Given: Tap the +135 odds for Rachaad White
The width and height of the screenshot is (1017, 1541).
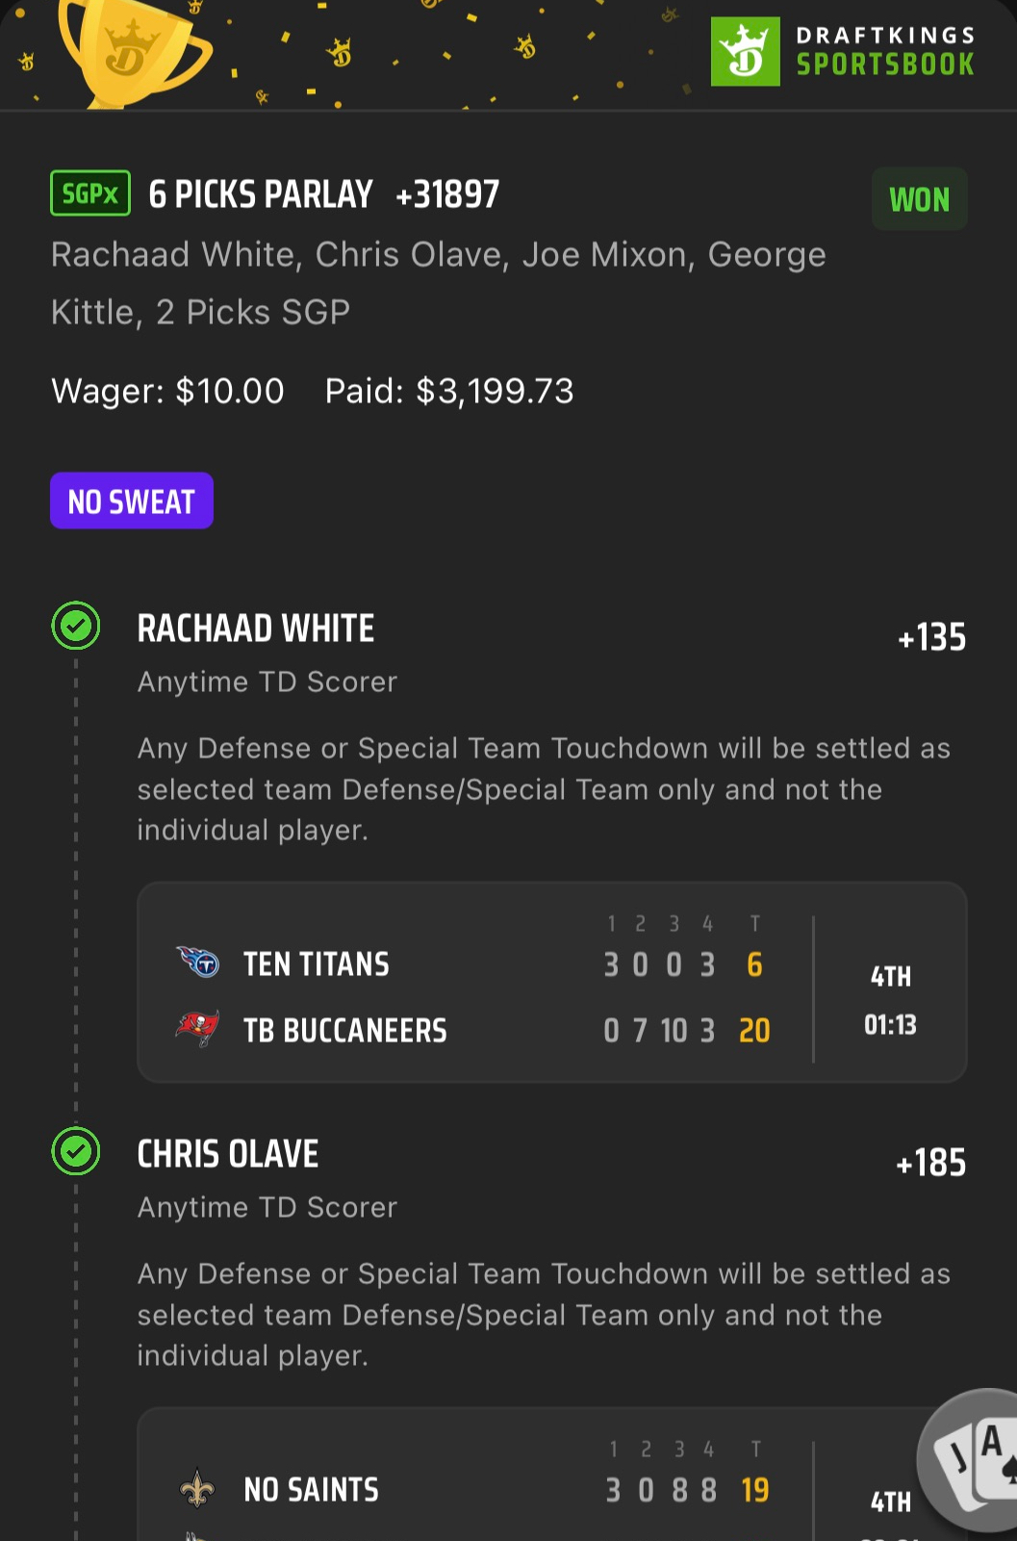Looking at the screenshot, I should pyautogui.click(x=931, y=637).
